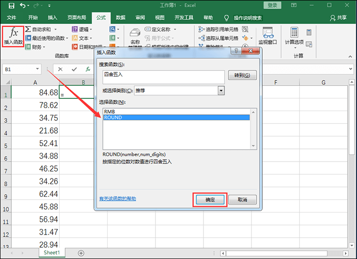
Task: Undo the last action
Action: [x=22, y=5]
